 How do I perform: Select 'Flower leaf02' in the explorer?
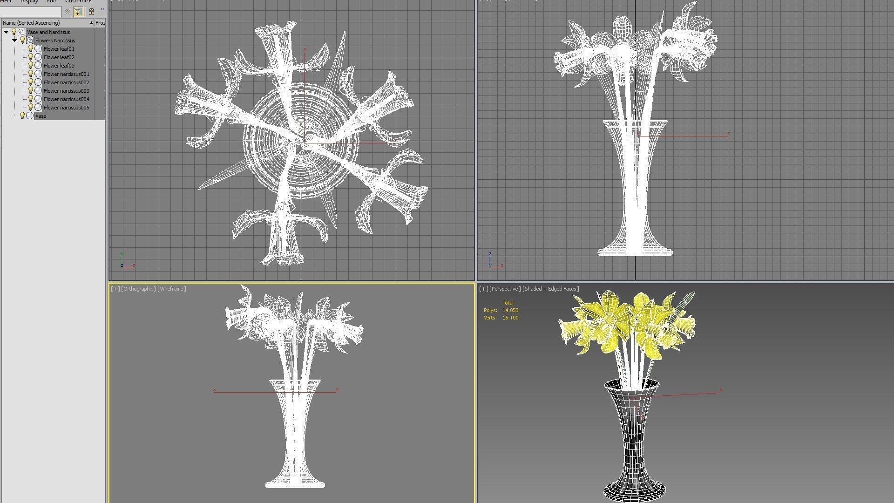pos(59,57)
